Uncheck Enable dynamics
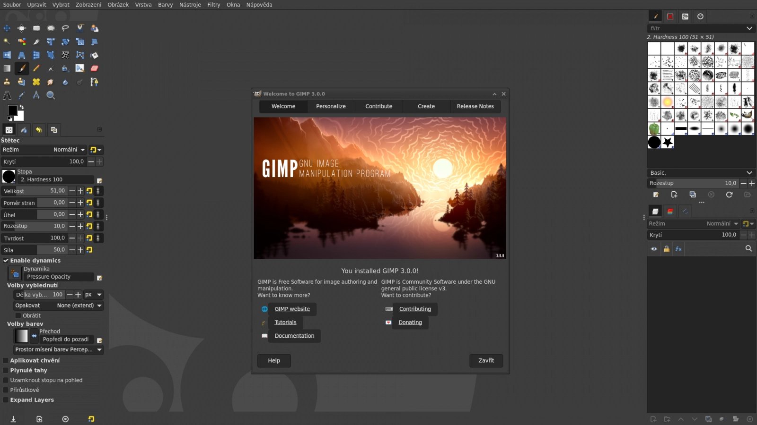The height and width of the screenshot is (425, 757). 6,261
